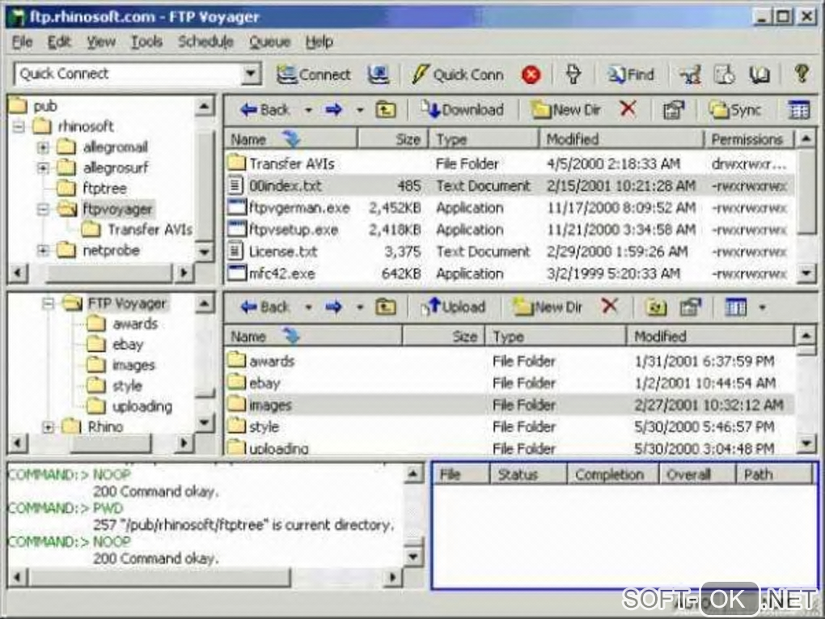Image resolution: width=825 pixels, height=619 pixels.
Task: Go forward in the local pane
Action: (333, 307)
